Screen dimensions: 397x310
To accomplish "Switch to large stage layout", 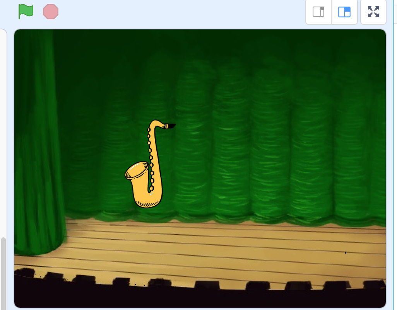I will (x=344, y=12).
